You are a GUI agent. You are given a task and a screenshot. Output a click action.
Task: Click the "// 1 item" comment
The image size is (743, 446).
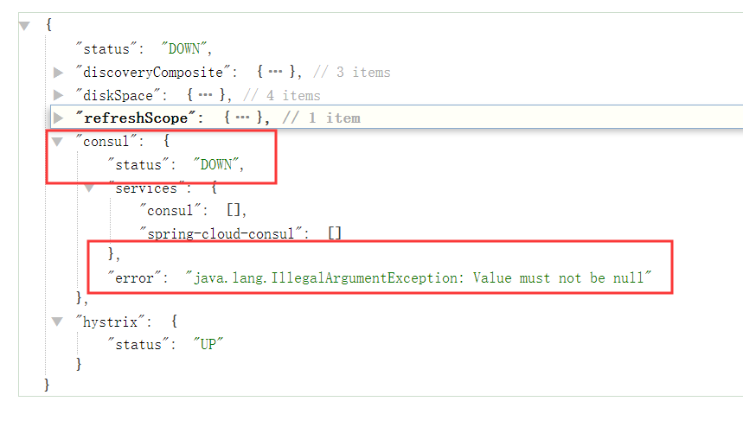click(x=321, y=118)
